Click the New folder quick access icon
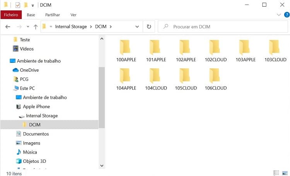 (26, 5)
